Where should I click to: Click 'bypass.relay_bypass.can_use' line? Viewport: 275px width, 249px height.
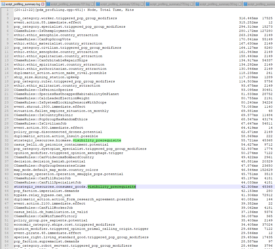point(42,195)
